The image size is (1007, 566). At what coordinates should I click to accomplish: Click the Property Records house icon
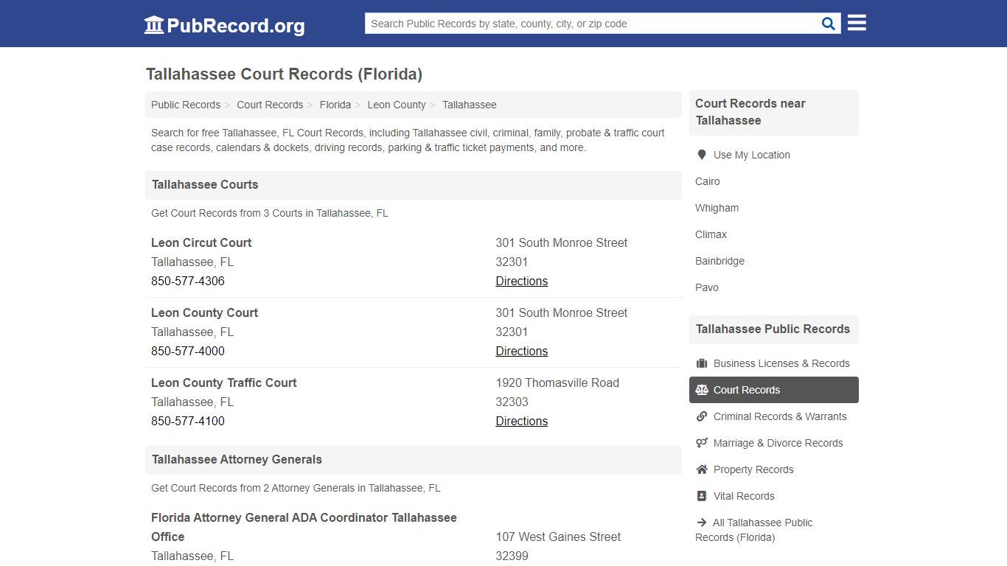pos(702,469)
